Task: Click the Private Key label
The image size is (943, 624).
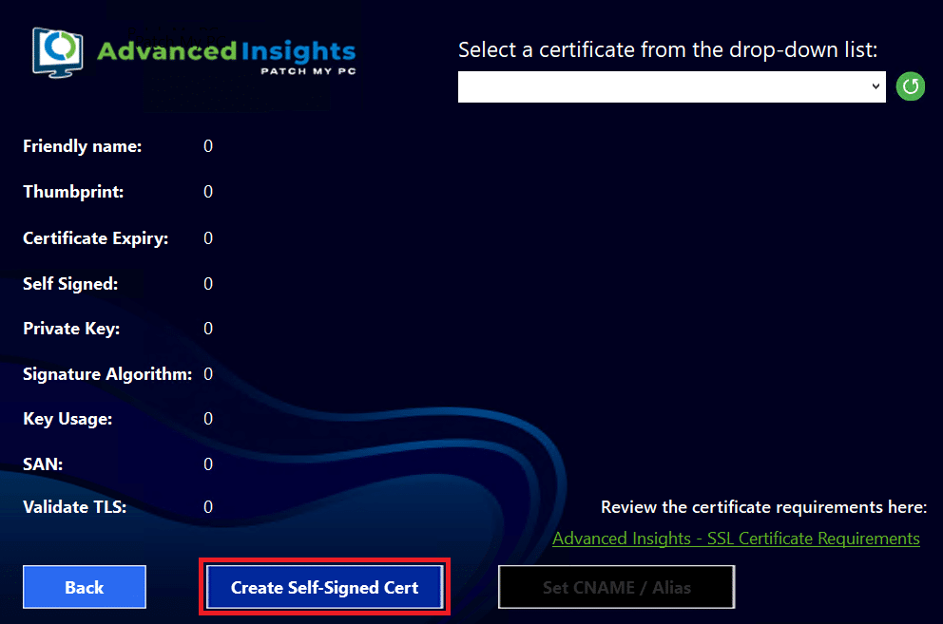Action: (71, 329)
